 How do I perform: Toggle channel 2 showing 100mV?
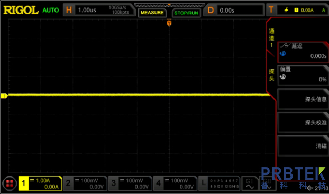(x=85, y=183)
